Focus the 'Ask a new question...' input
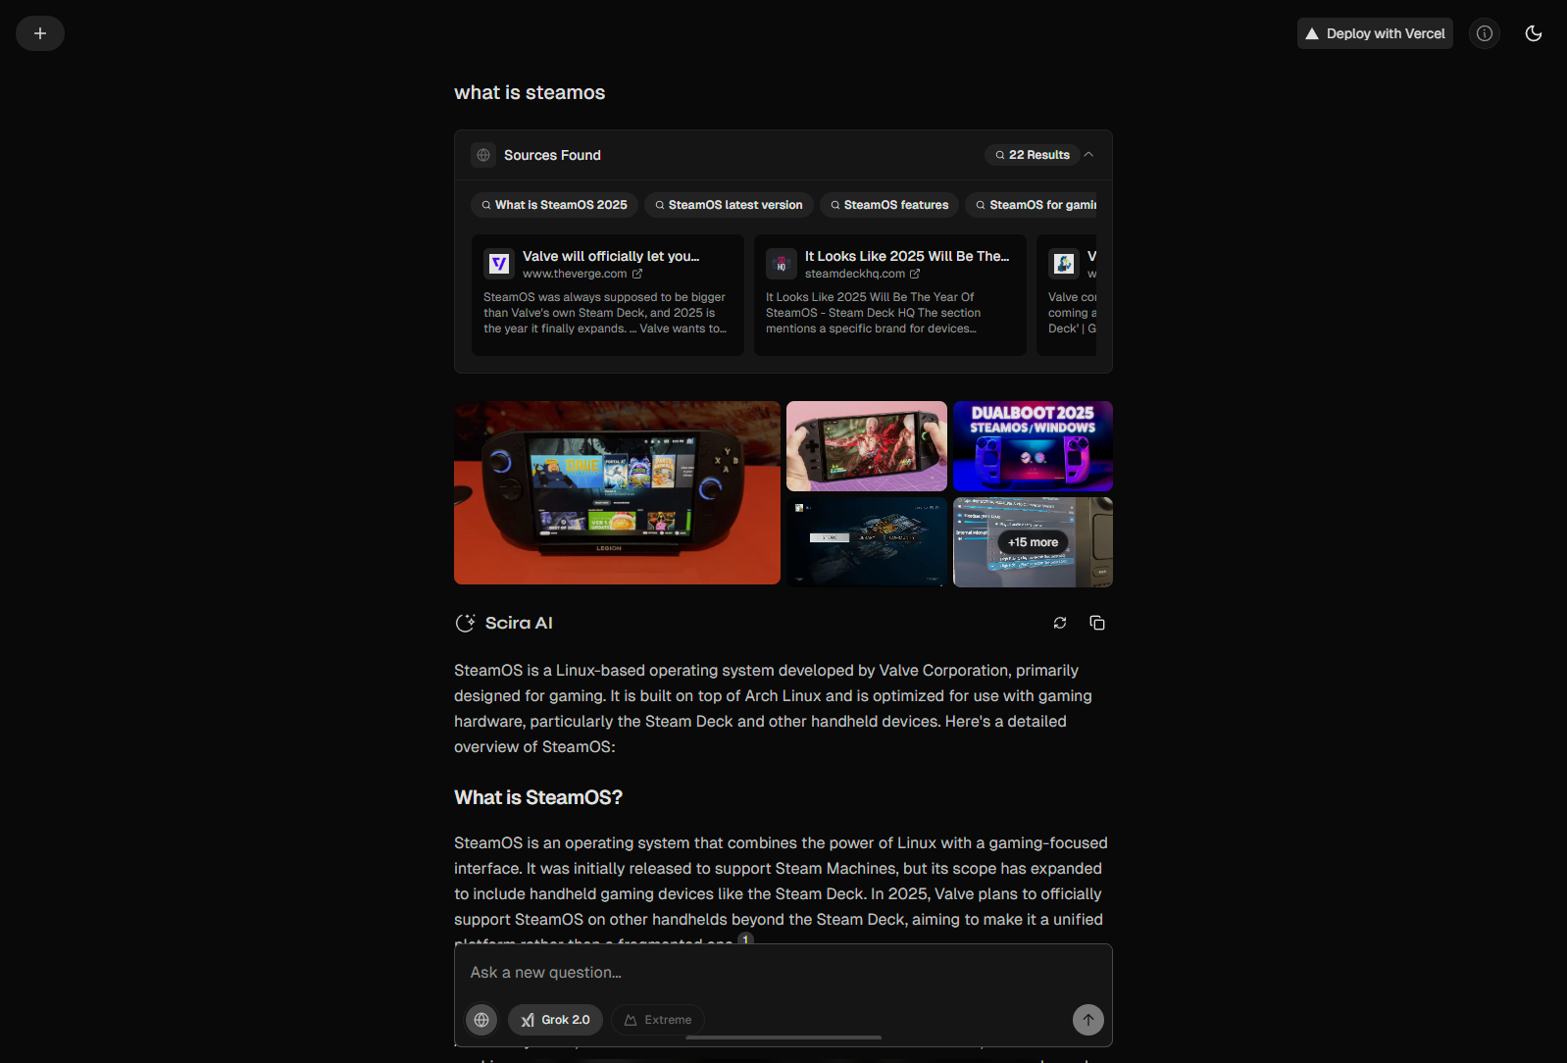 pos(783,973)
